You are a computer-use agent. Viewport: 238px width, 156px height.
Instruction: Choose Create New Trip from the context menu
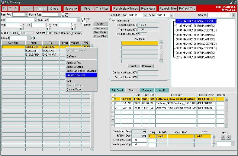[81, 75]
